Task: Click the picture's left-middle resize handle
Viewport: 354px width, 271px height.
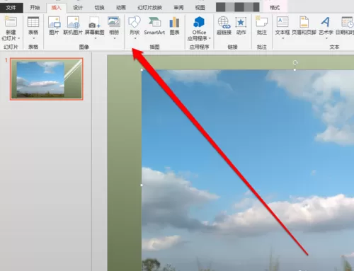Action: [142, 185]
